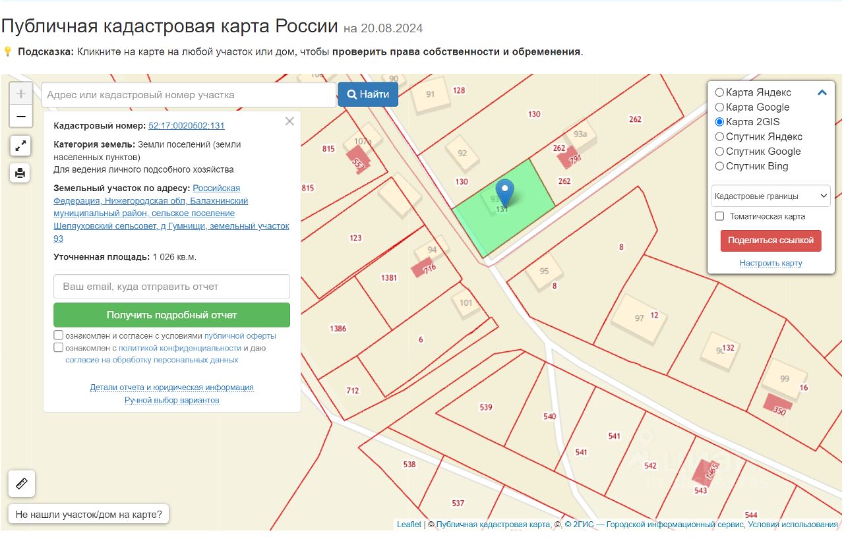Open the Leaflet attribution link
Image resolution: width=844 pixels, height=541 pixels.
tap(409, 525)
